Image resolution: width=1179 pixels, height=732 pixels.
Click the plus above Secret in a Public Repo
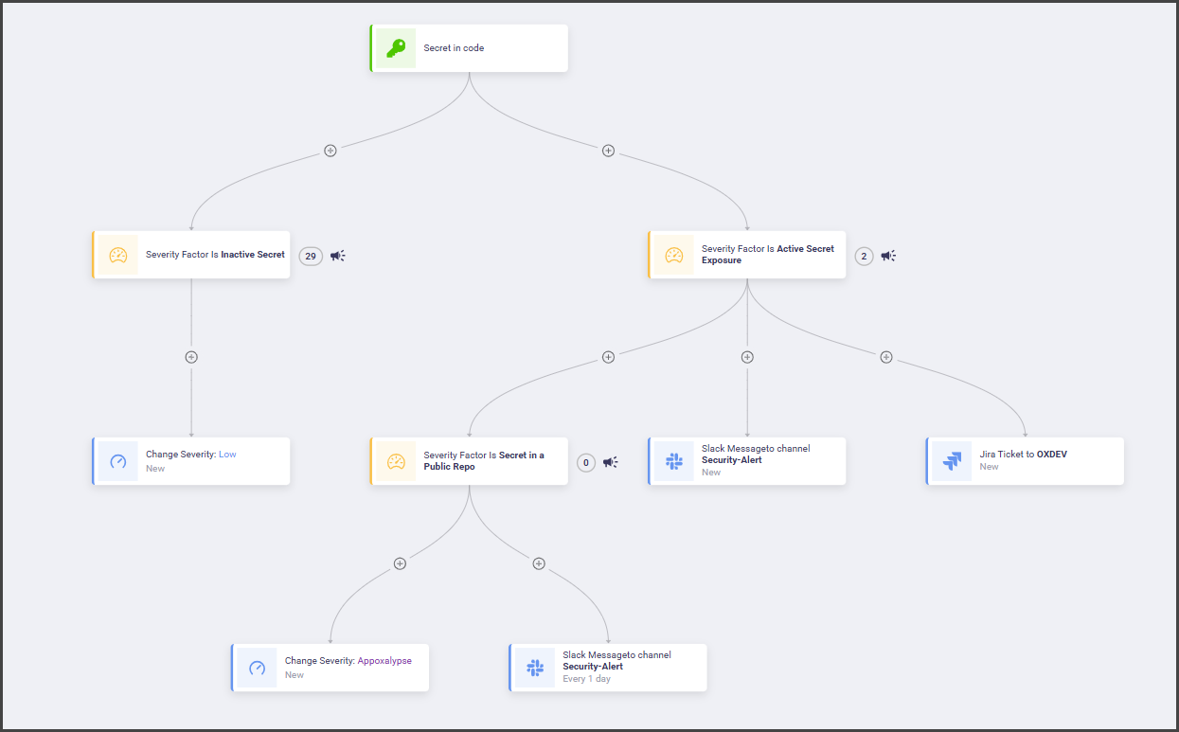point(608,357)
